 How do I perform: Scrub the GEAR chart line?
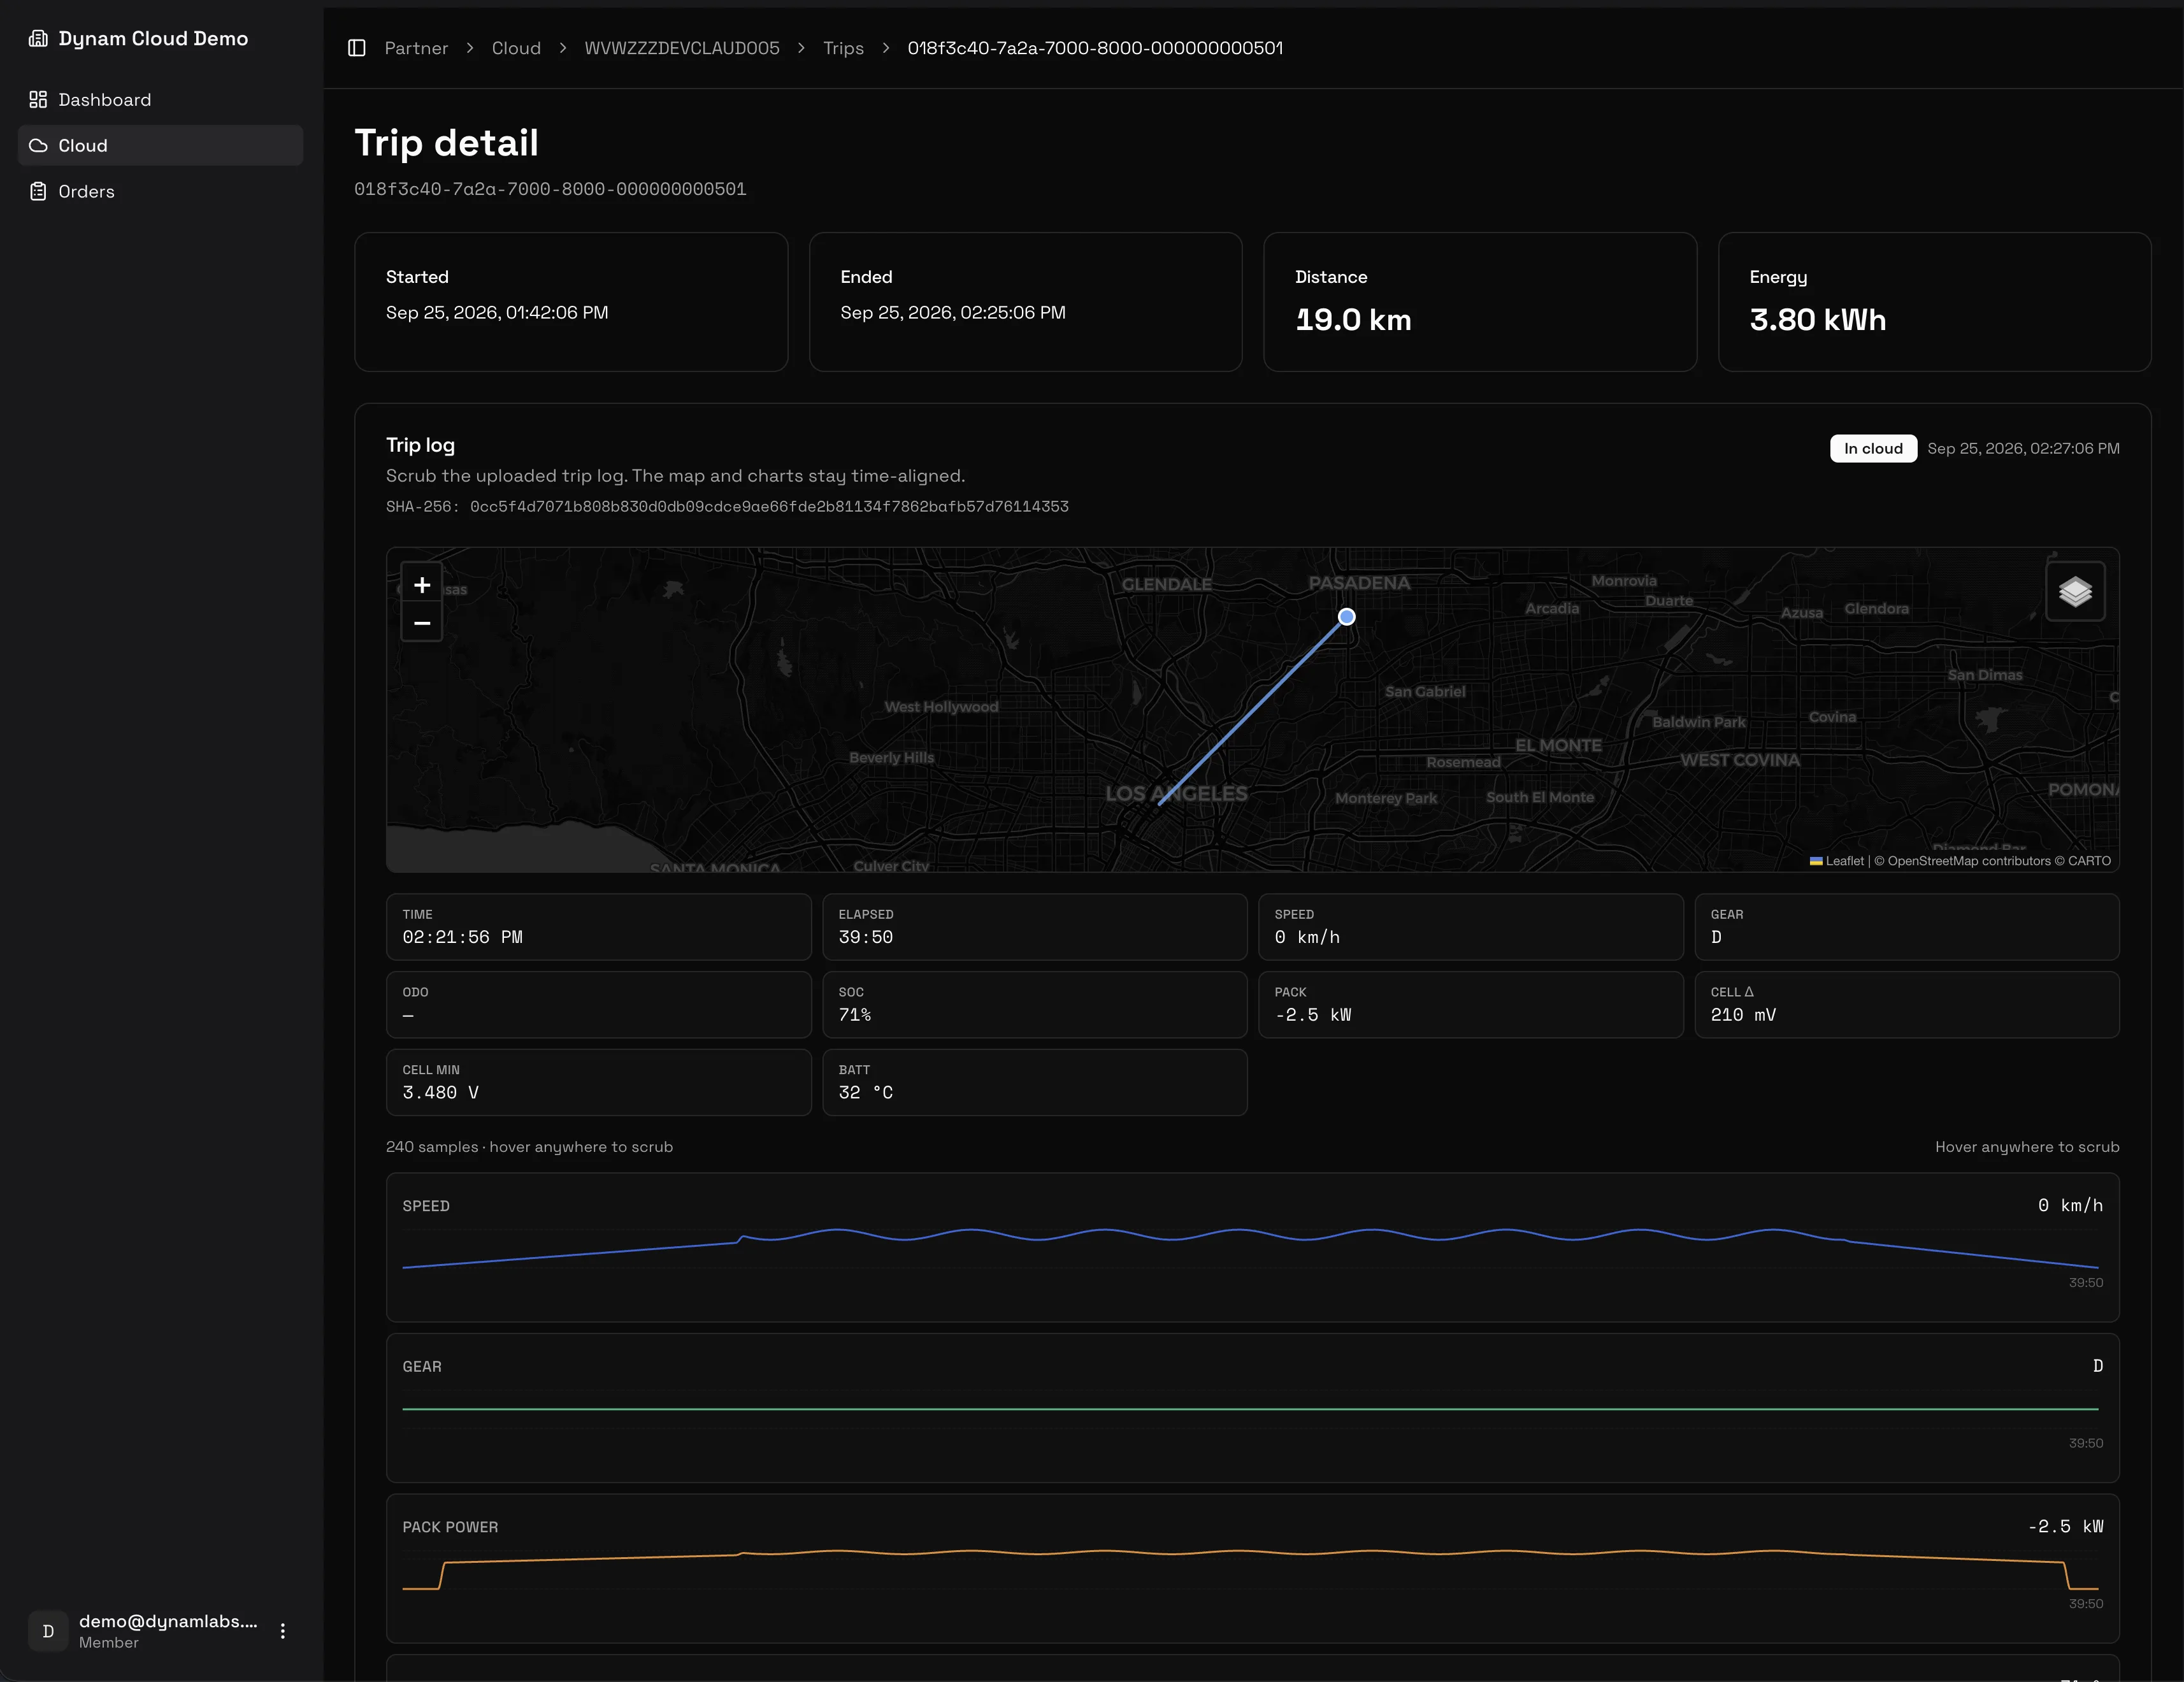[1250, 1409]
